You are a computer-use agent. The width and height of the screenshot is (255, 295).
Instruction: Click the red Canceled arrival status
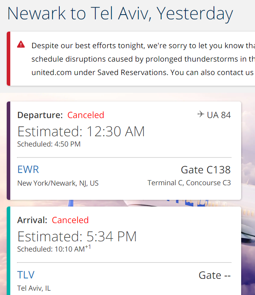coord(70,220)
